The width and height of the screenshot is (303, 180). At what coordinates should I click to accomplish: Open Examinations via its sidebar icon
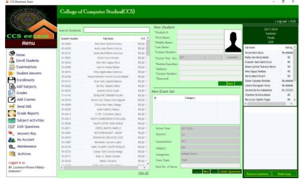pos(12,67)
